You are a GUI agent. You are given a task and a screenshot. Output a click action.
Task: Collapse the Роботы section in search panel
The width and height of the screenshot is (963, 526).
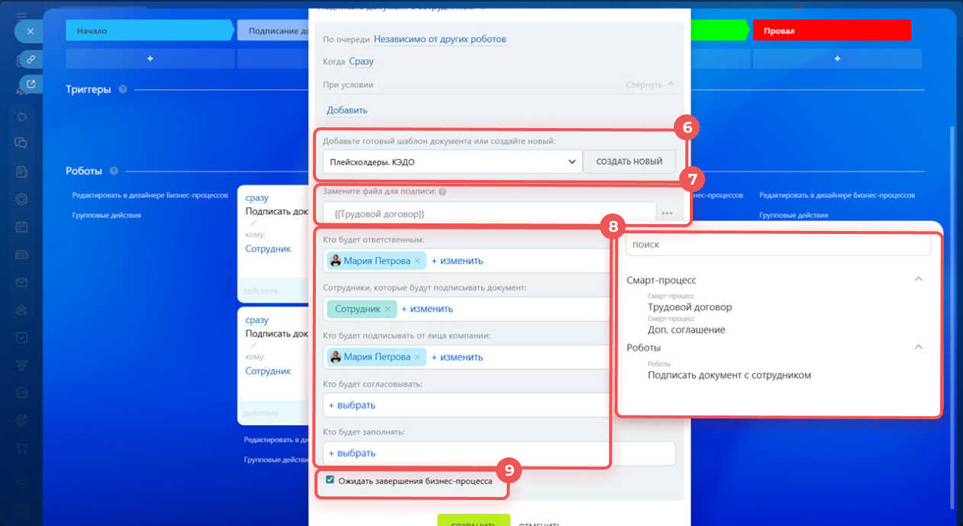[919, 347]
